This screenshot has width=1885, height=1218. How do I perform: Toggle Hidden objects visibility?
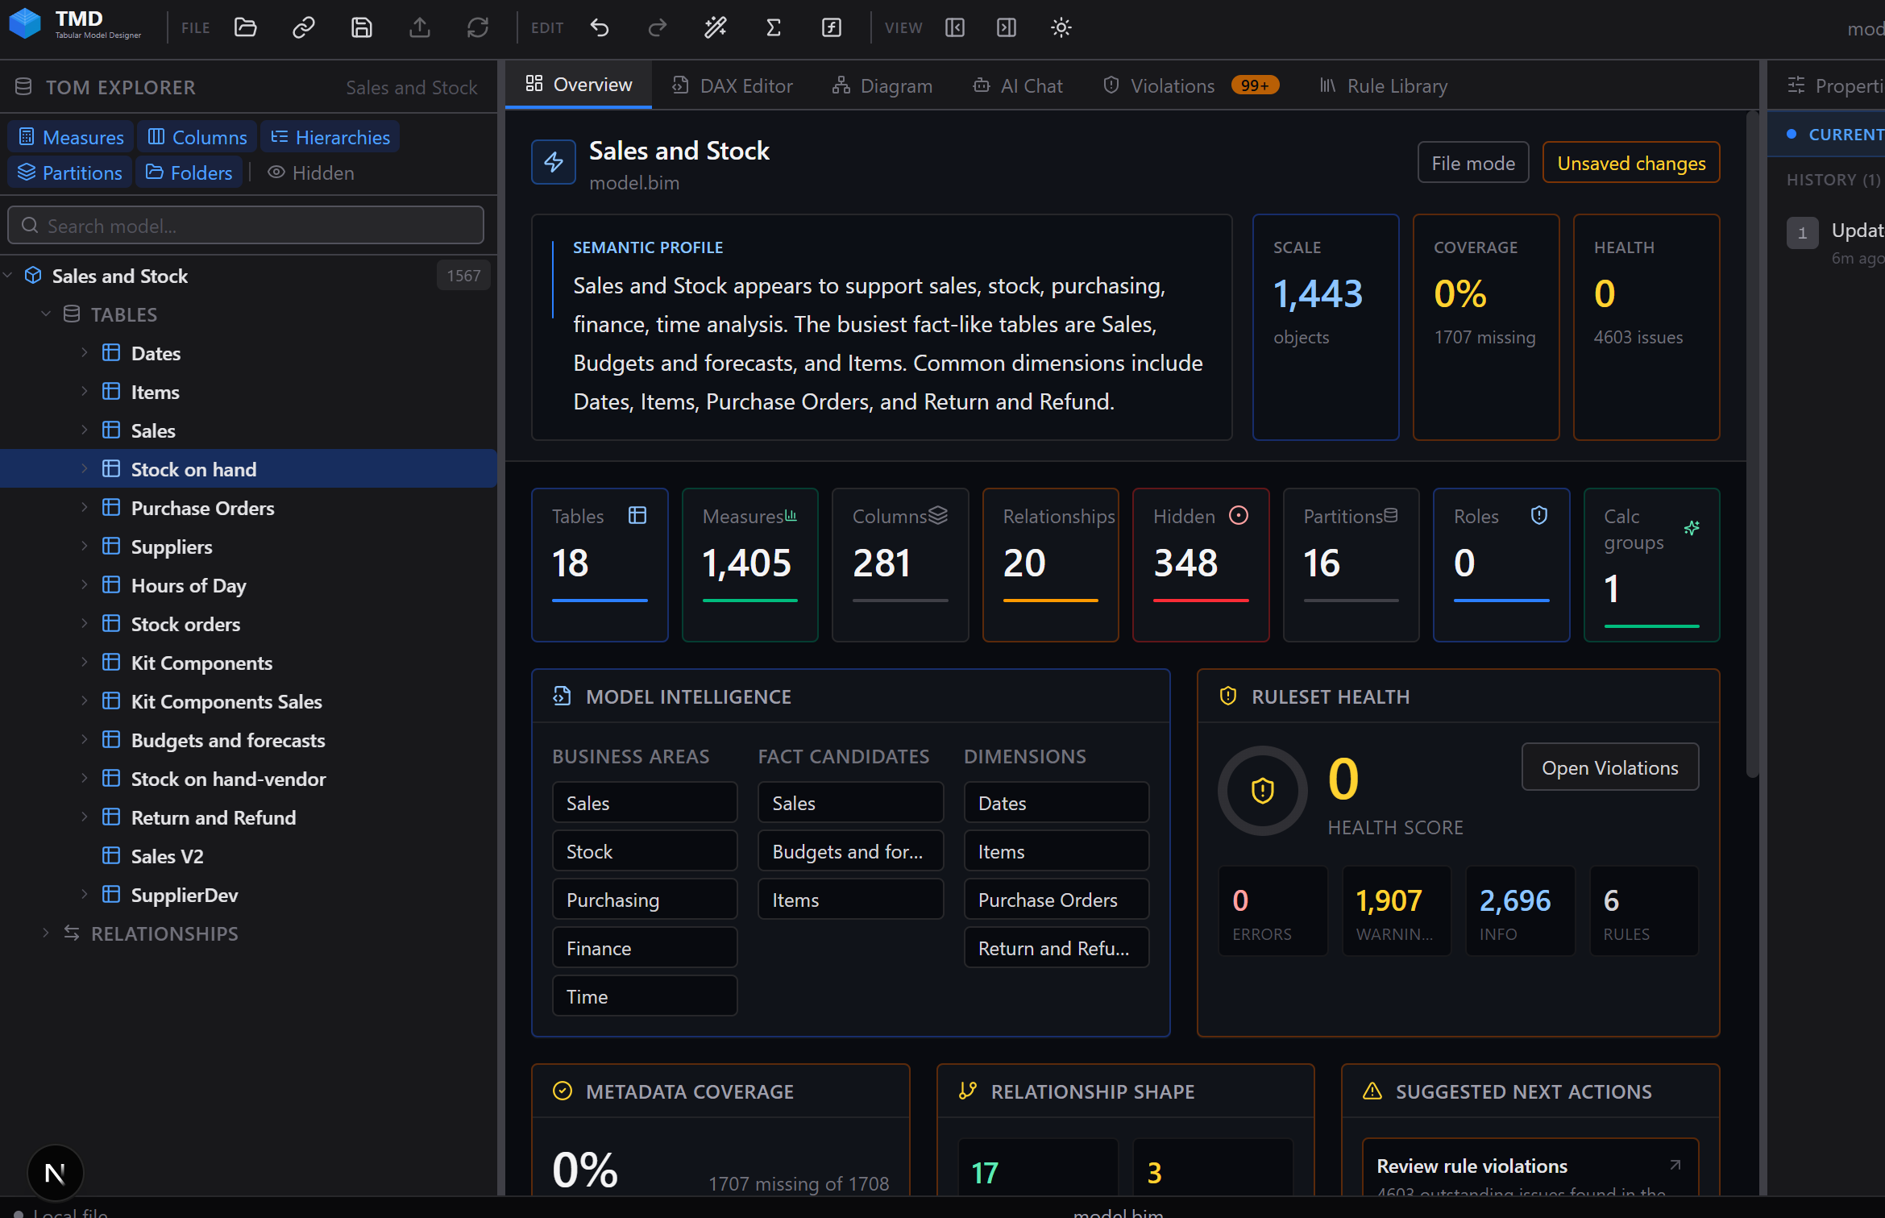(311, 173)
